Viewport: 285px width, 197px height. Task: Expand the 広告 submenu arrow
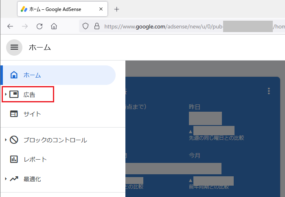pyautogui.click(x=6, y=95)
